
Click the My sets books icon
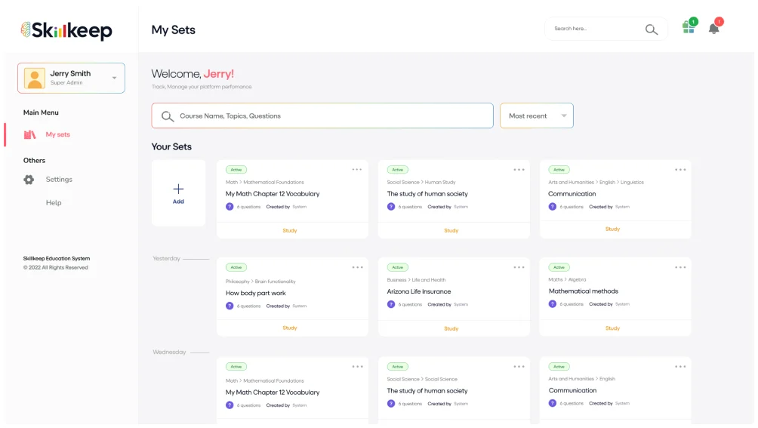pos(29,134)
